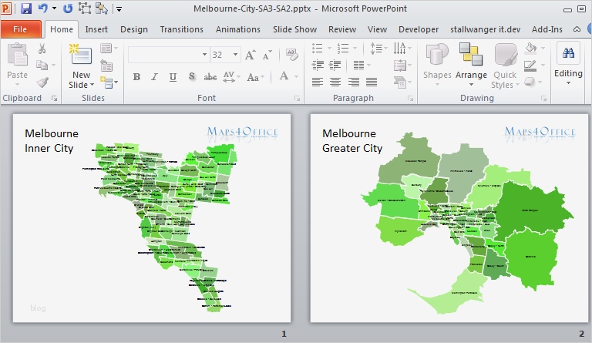Screen dimensions: 592x343
Task: Open the Slide Show tab
Action: 295,29
